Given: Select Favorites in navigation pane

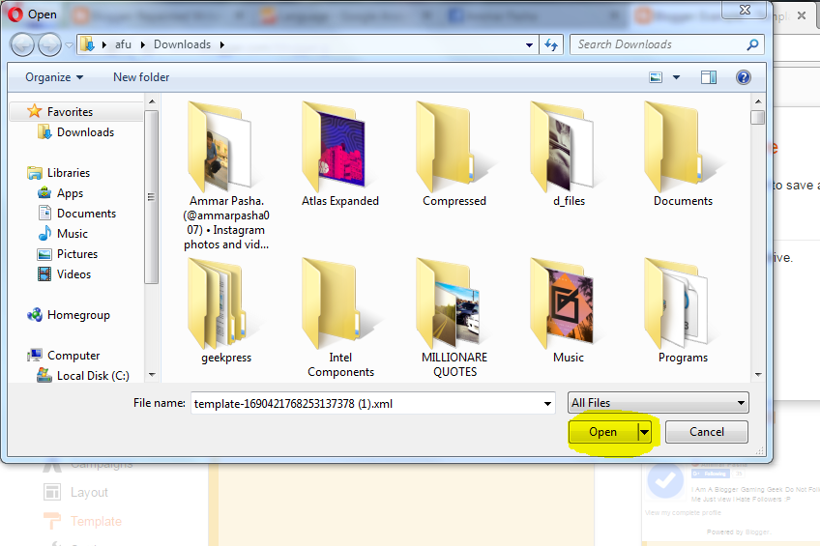Looking at the screenshot, I should pyautogui.click(x=70, y=112).
